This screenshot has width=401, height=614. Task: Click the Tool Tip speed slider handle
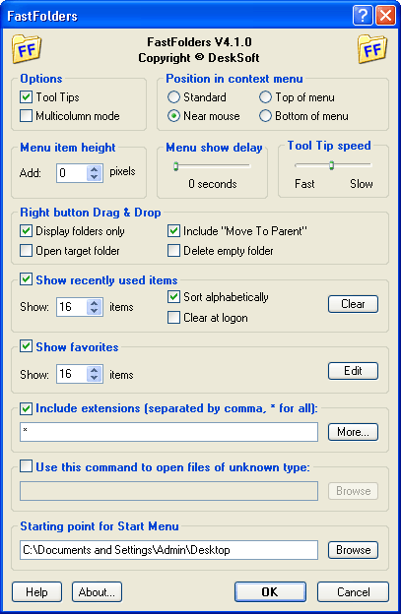tap(332, 165)
